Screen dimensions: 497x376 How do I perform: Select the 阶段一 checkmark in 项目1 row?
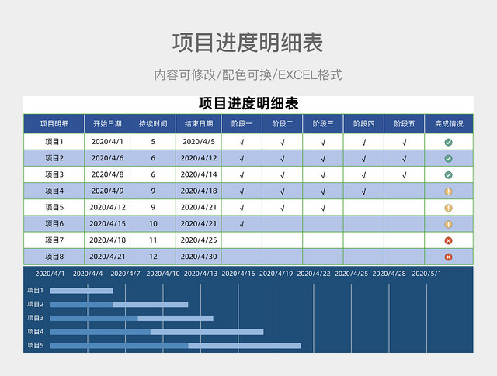coord(242,143)
